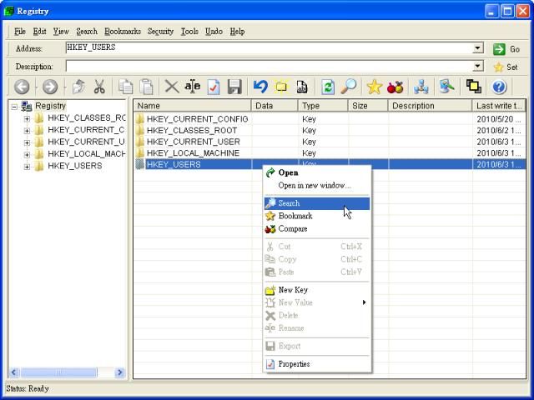Click the Help question mark icon

pos(499,87)
